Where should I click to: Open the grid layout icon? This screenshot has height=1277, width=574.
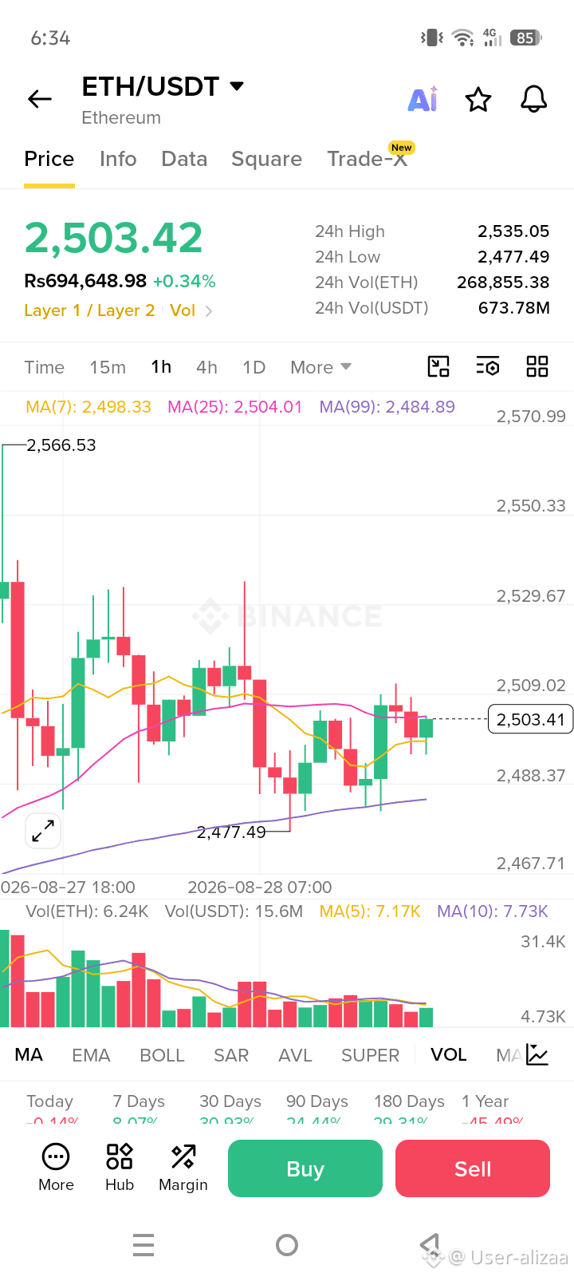[537, 366]
